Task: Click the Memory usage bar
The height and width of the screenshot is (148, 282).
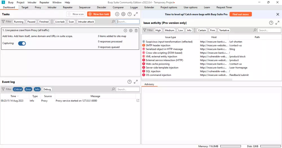Action: 231,146
